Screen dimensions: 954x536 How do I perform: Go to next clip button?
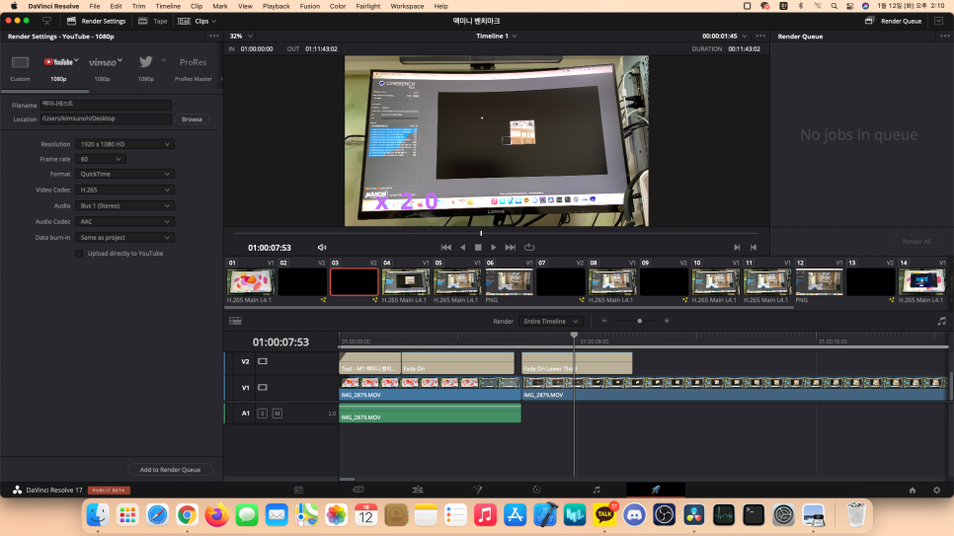pos(737,248)
